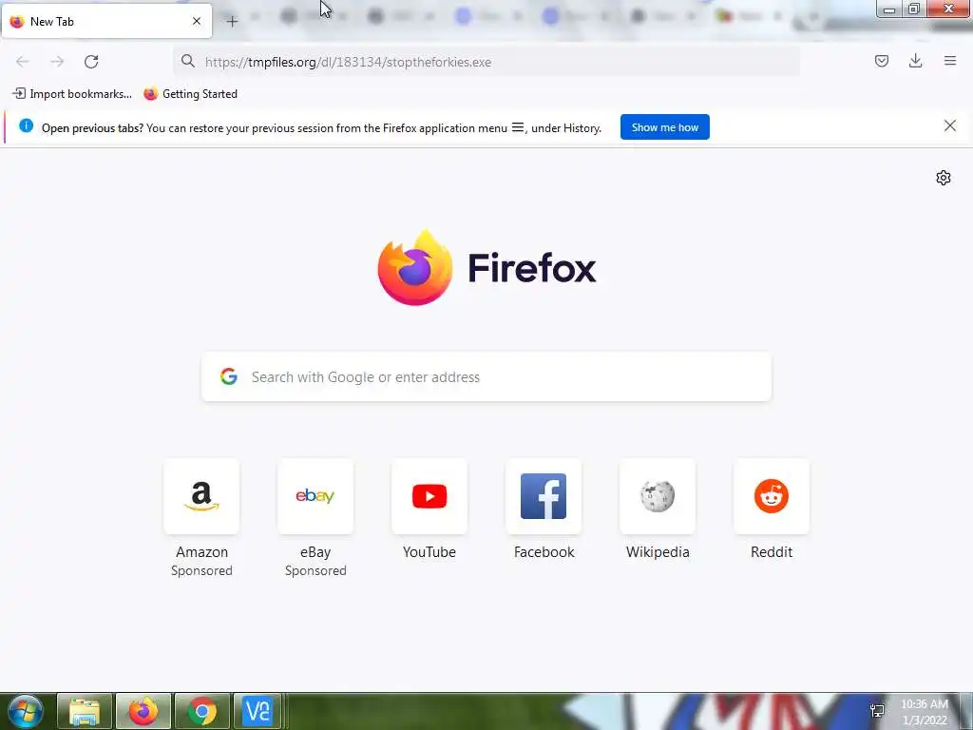Screen dimensions: 973x730
Task: Open the Downloads panel icon
Action: 915,61
